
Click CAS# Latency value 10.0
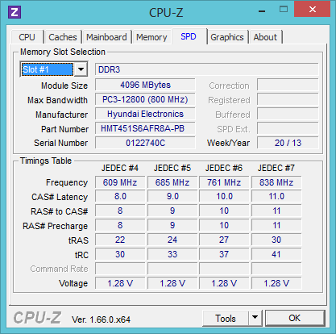[x=224, y=196]
